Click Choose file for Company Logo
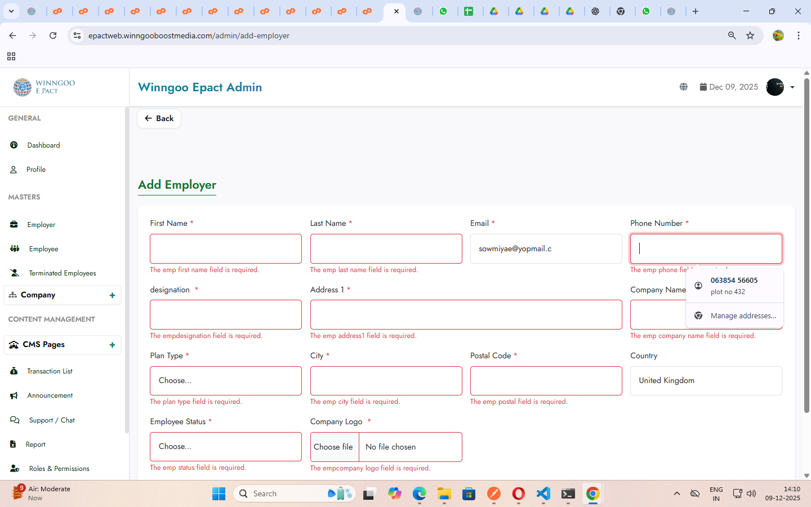 coord(334,447)
